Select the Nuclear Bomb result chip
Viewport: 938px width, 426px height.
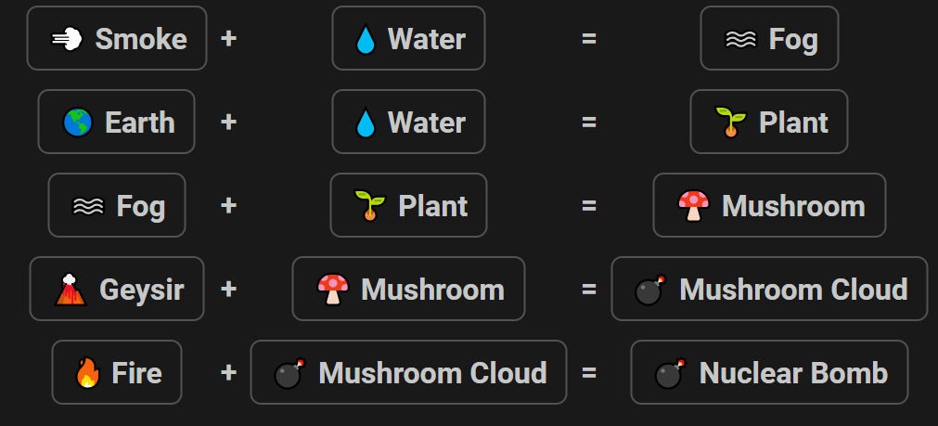pyautogui.click(x=769, y=372)
